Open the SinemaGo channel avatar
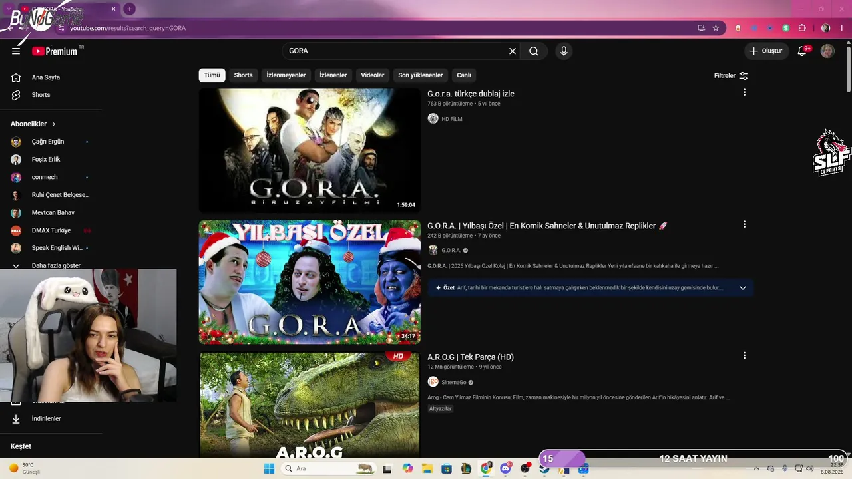Viewport: 852px width, 479px height. [x=433, y=382]
